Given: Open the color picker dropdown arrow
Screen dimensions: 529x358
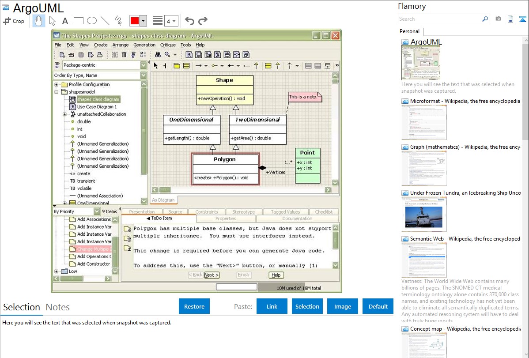Looking at the screenshot, I should click(144, 21).
